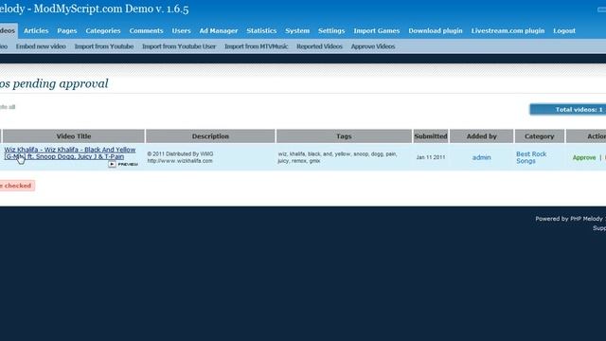Image resolution: width=606 pixels, height=341 pixels.
Task: Open the Comments menu
Action: [x=146, y=30]
